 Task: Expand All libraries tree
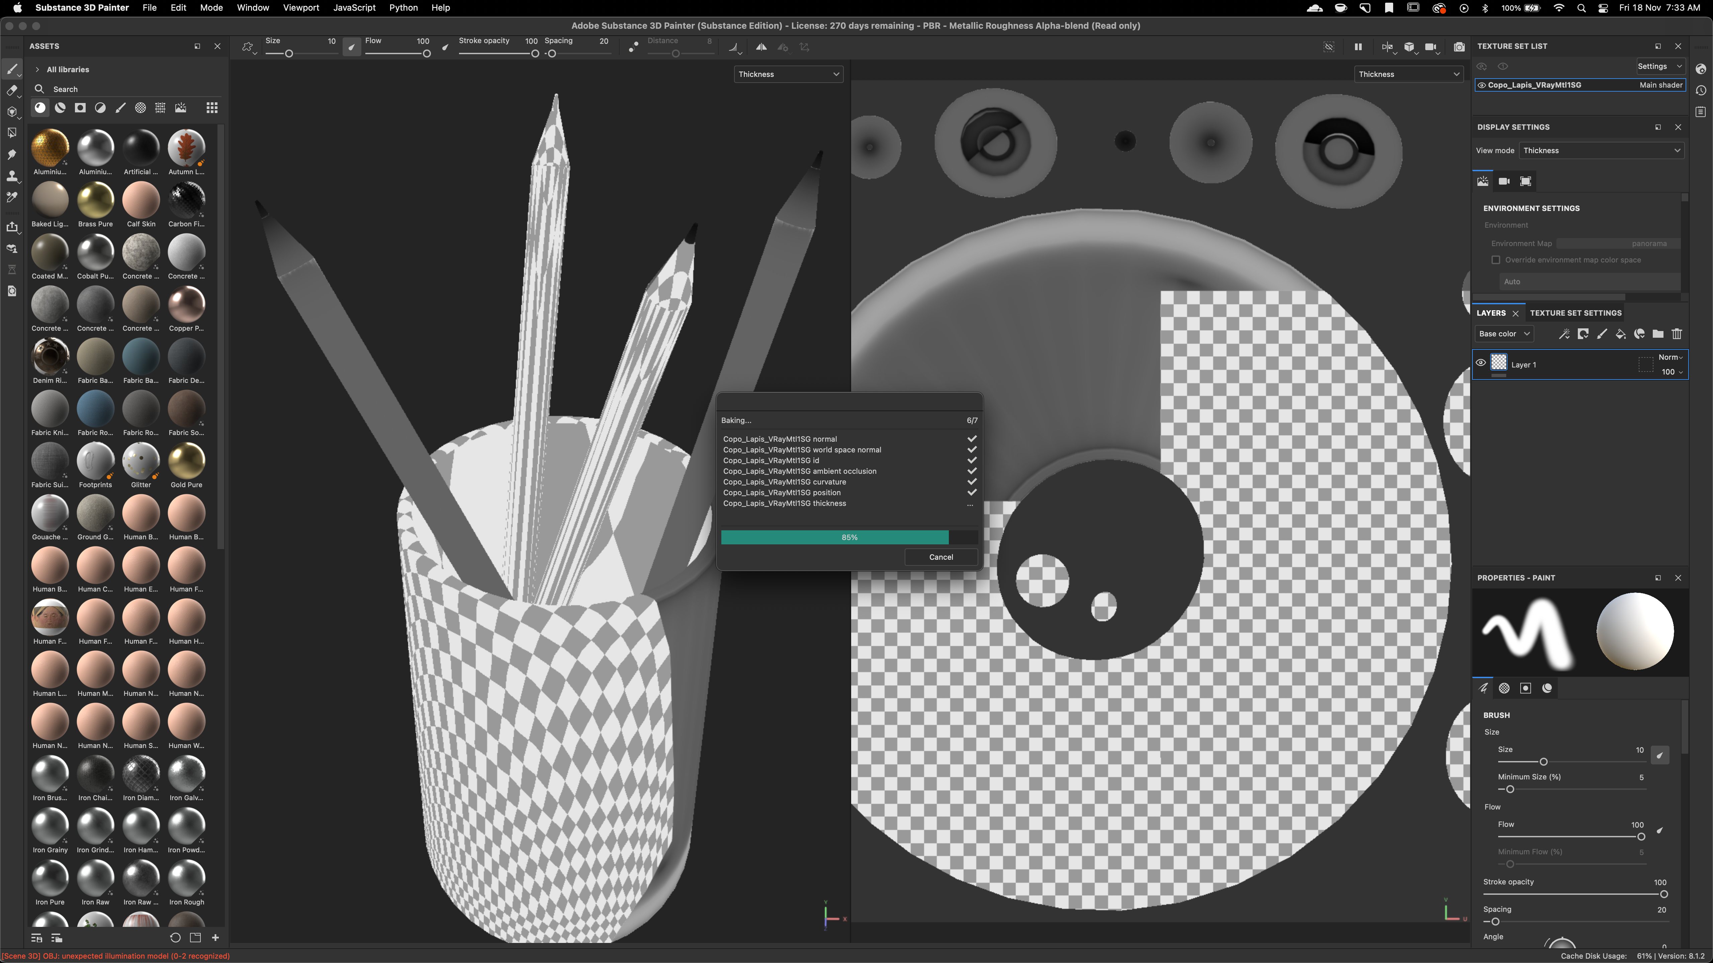(37, 69)
